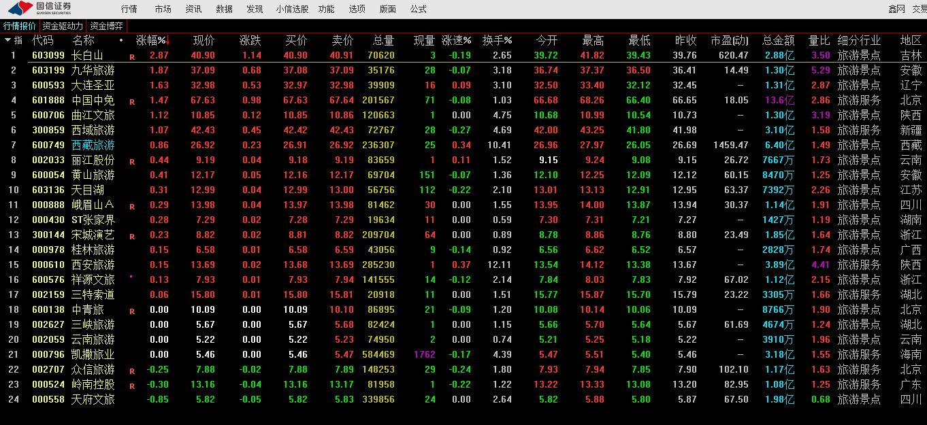Sort by the 卖价 column header
The height and width of the screenshot is (425, 927).
click(x=342, y=40)
